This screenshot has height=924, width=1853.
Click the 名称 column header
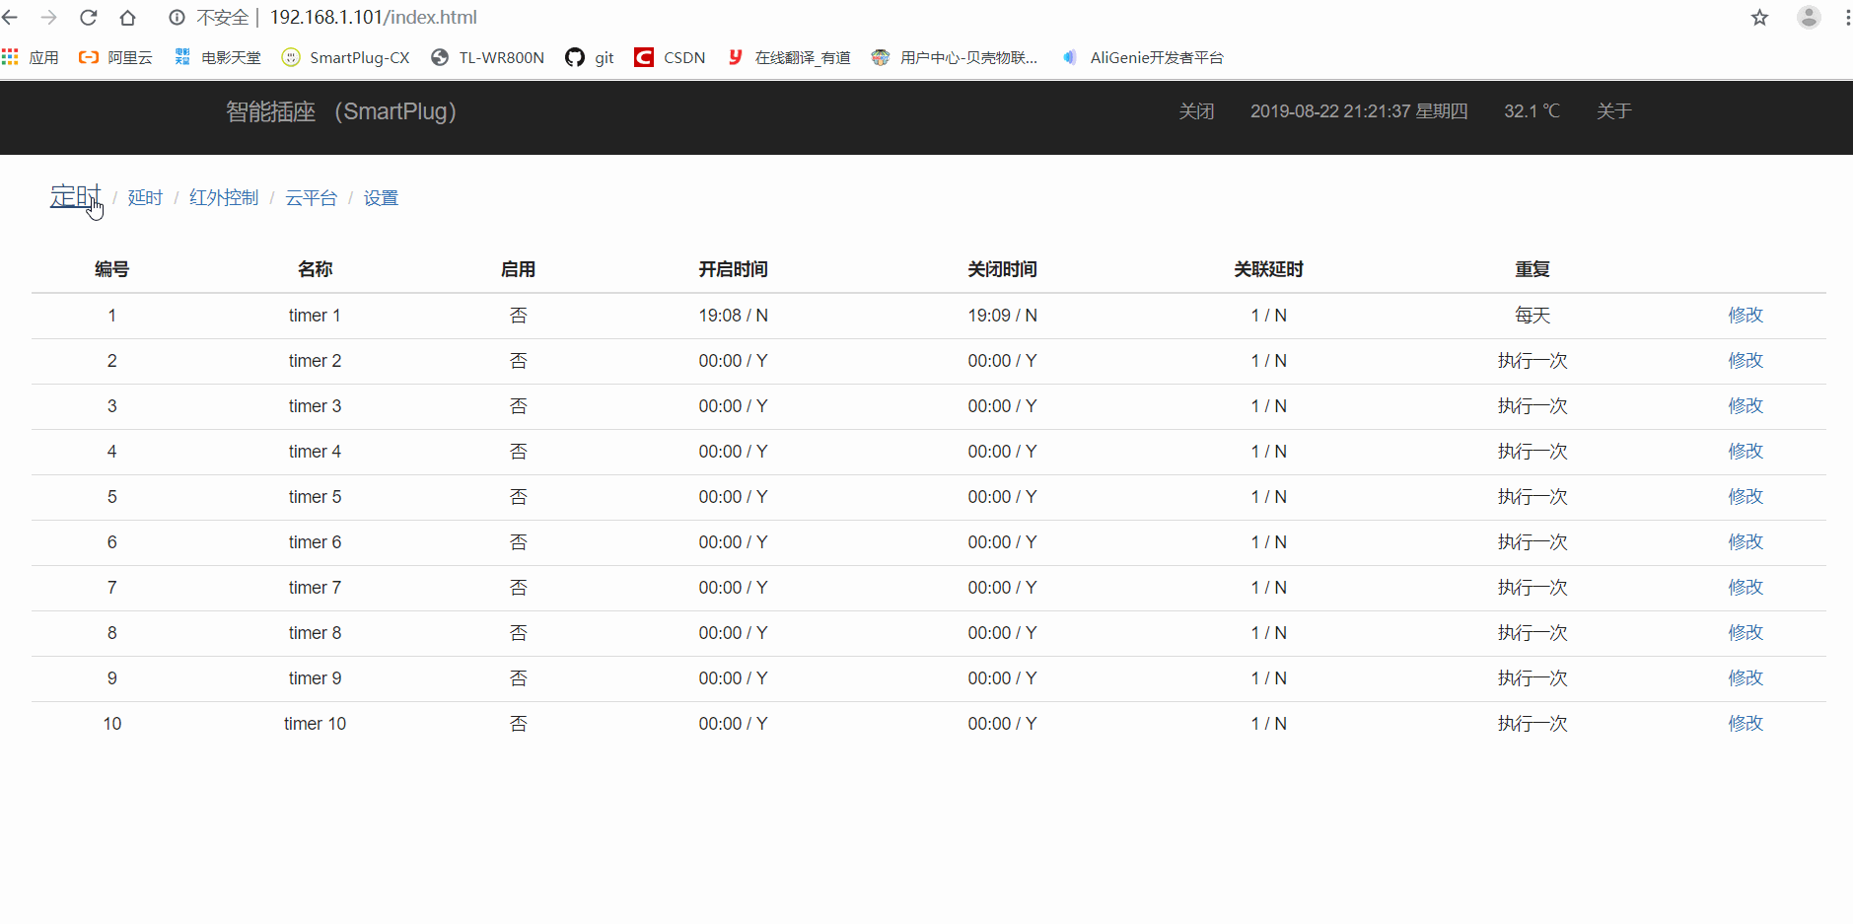pyautogui.click(x=316, y=269)
